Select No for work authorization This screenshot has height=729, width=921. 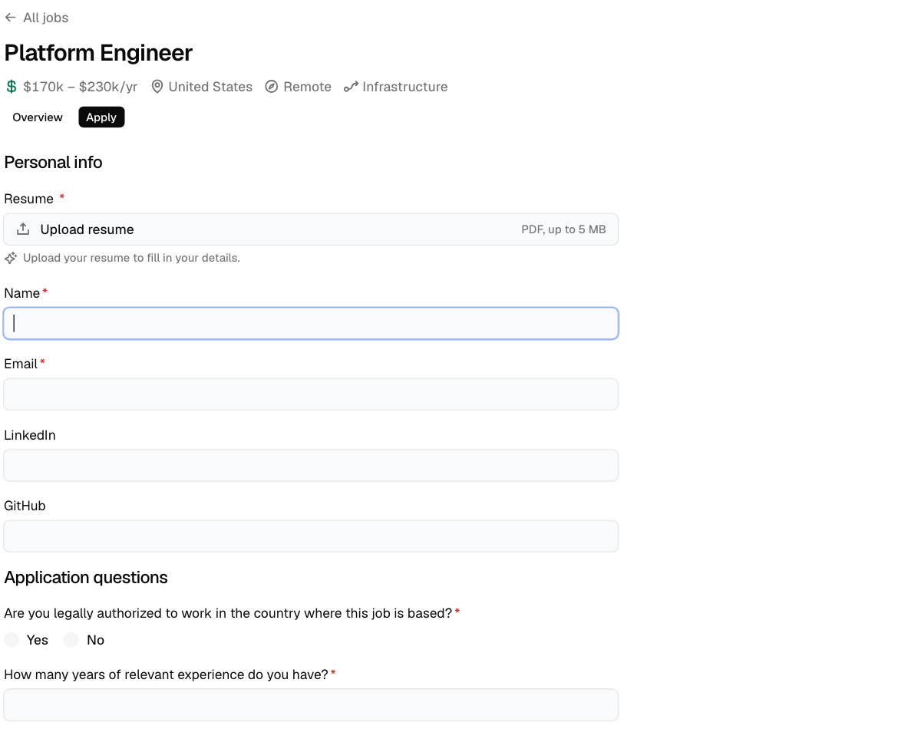(x=71, y=640)
